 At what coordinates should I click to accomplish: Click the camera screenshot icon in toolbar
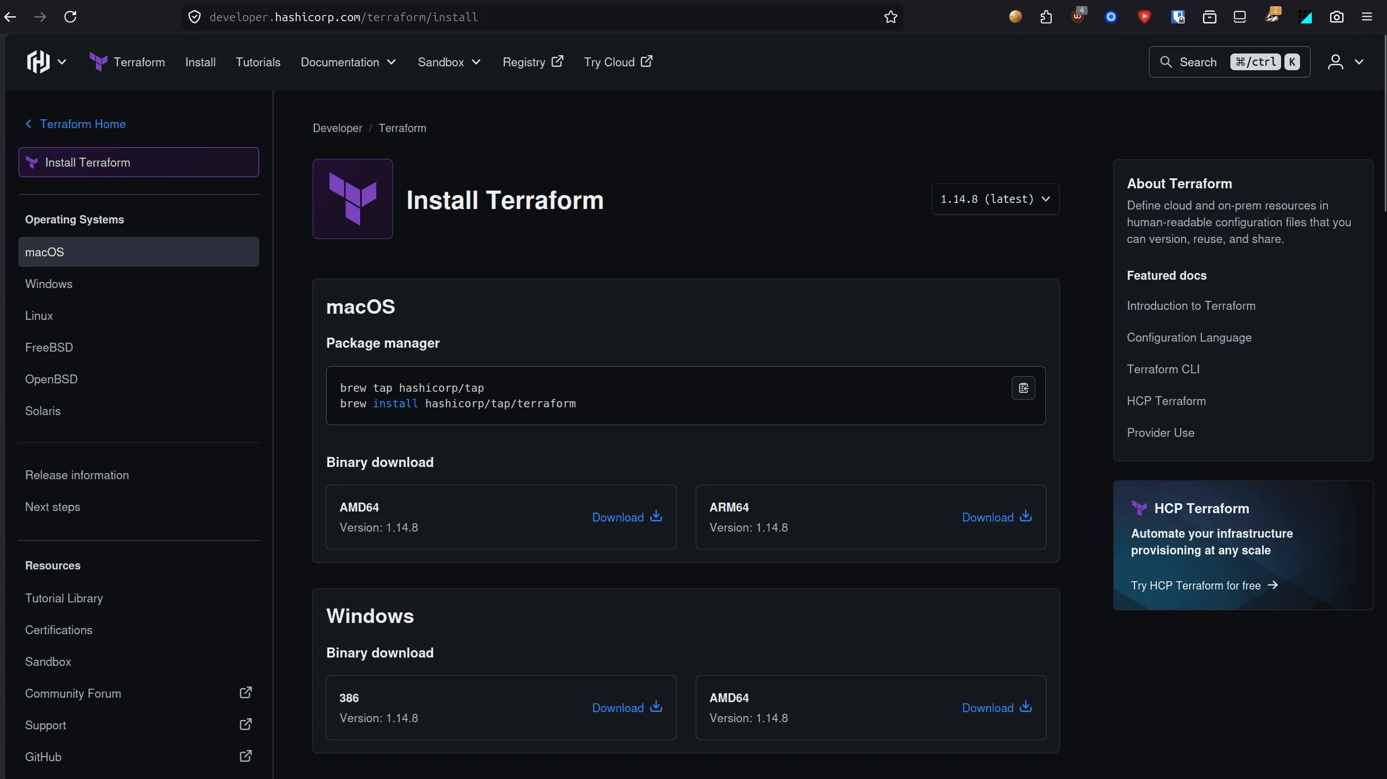point(1336,17)
